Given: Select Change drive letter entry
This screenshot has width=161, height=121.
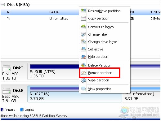Looking at the screenshot, I should [x=105, y=42].
